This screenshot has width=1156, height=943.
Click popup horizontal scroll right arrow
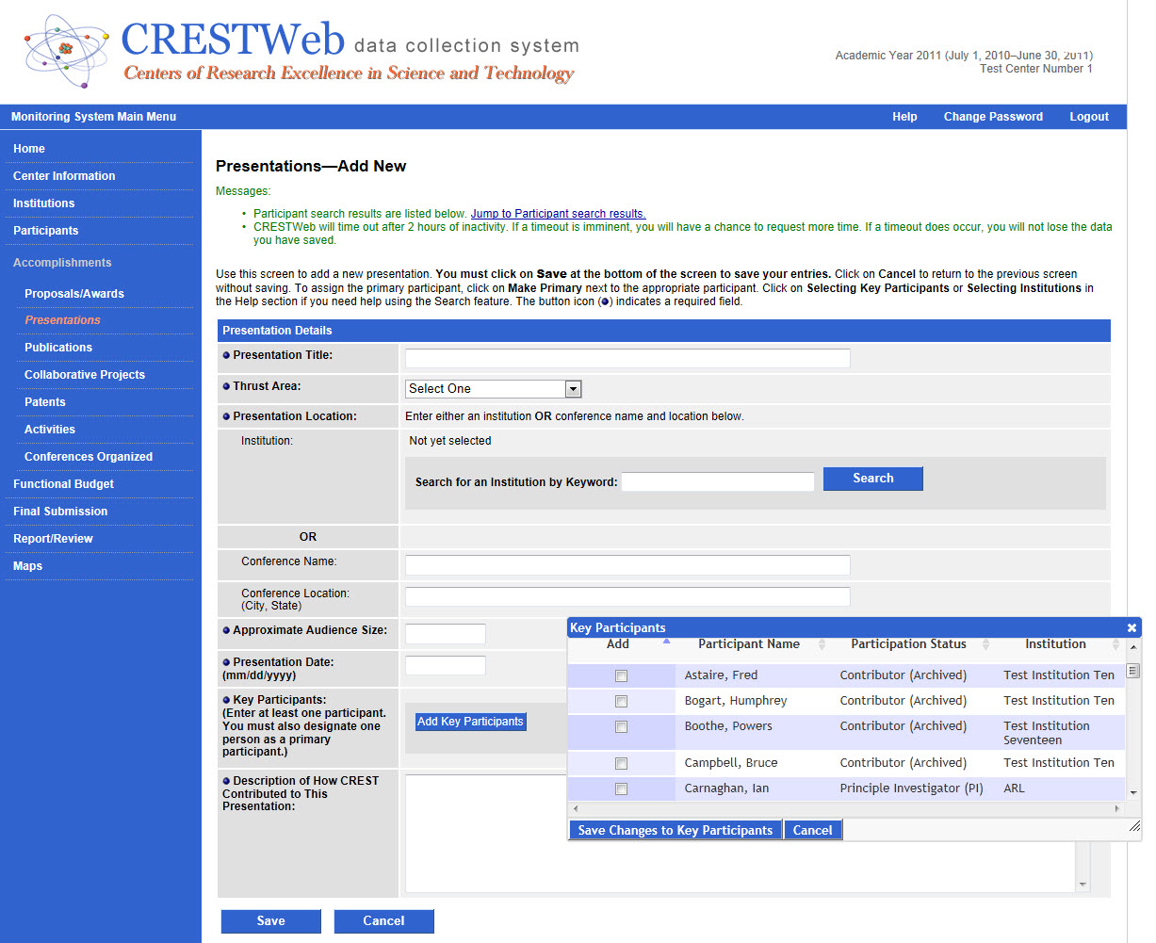click(1117, 808)
